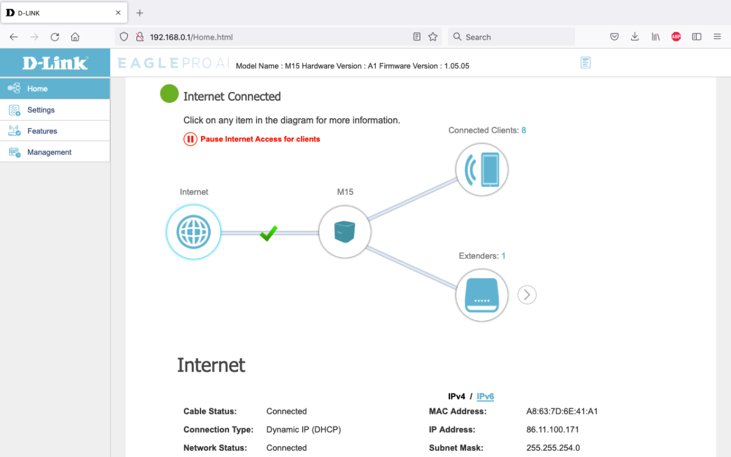Pause Internet Access for clients

(252, 139)
